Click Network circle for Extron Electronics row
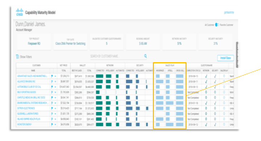This screenshot has height=141, width=261. point(206,108)
